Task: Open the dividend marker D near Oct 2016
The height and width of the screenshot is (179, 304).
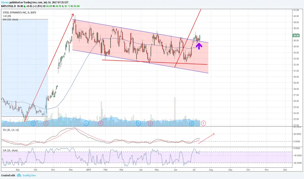Action: tap(33, 123)
